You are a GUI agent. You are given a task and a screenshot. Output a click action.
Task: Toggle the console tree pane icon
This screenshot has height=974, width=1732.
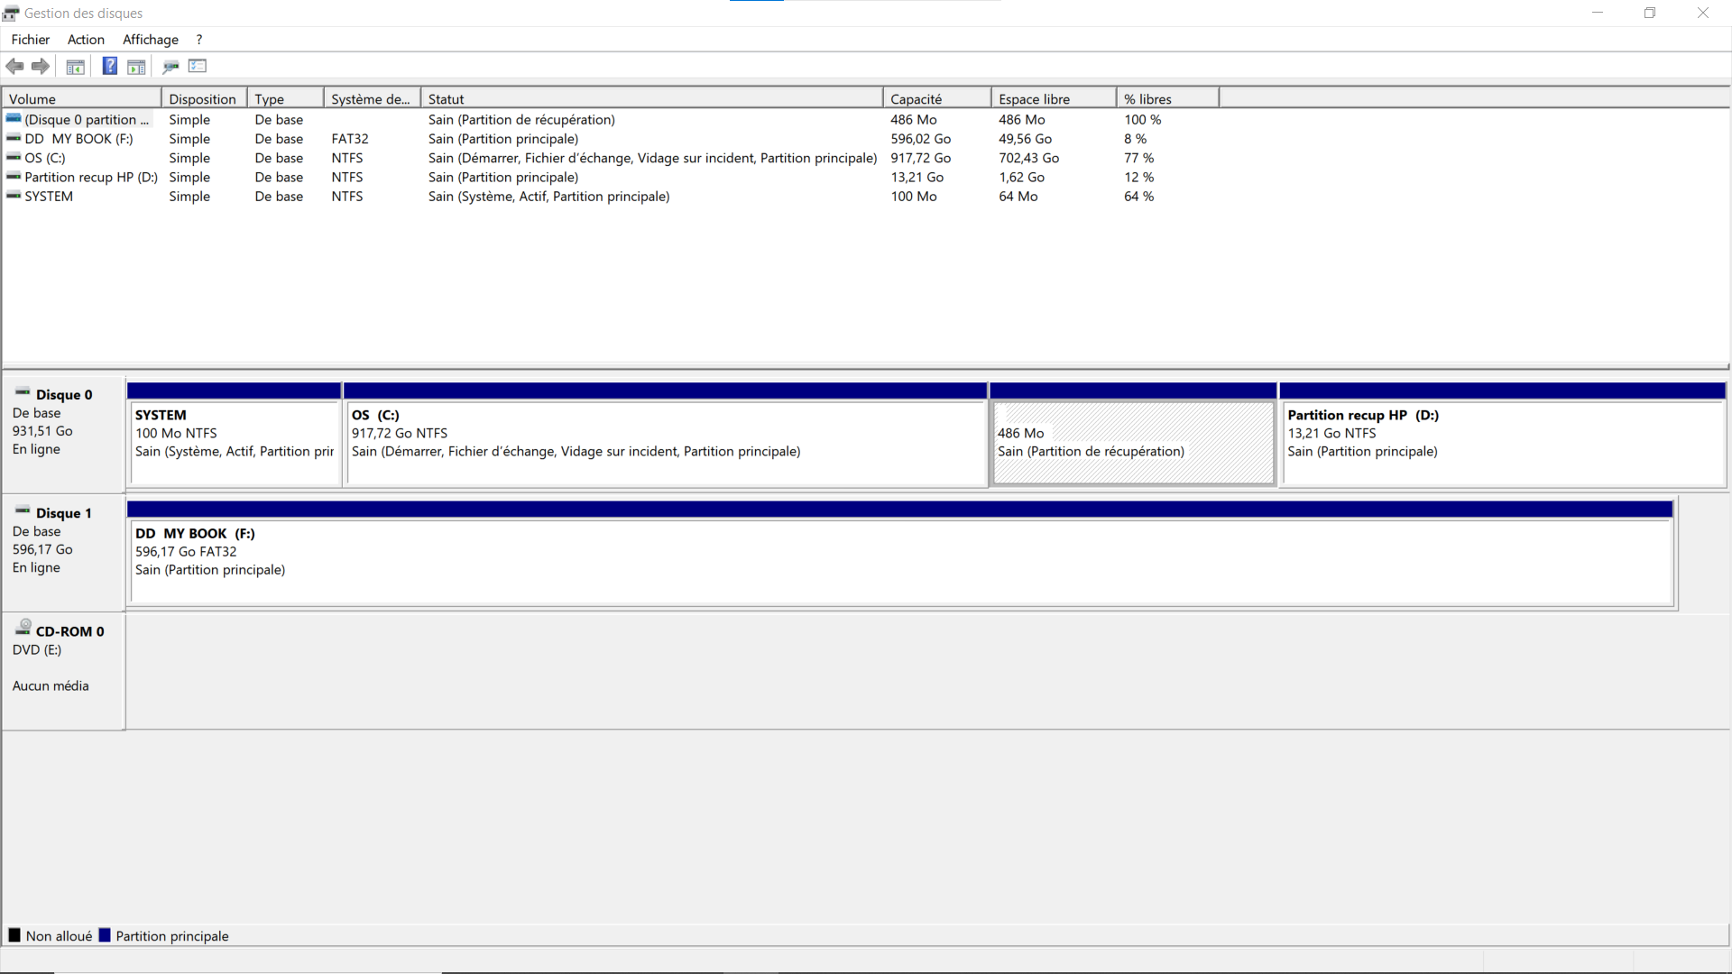pos(76,66)
